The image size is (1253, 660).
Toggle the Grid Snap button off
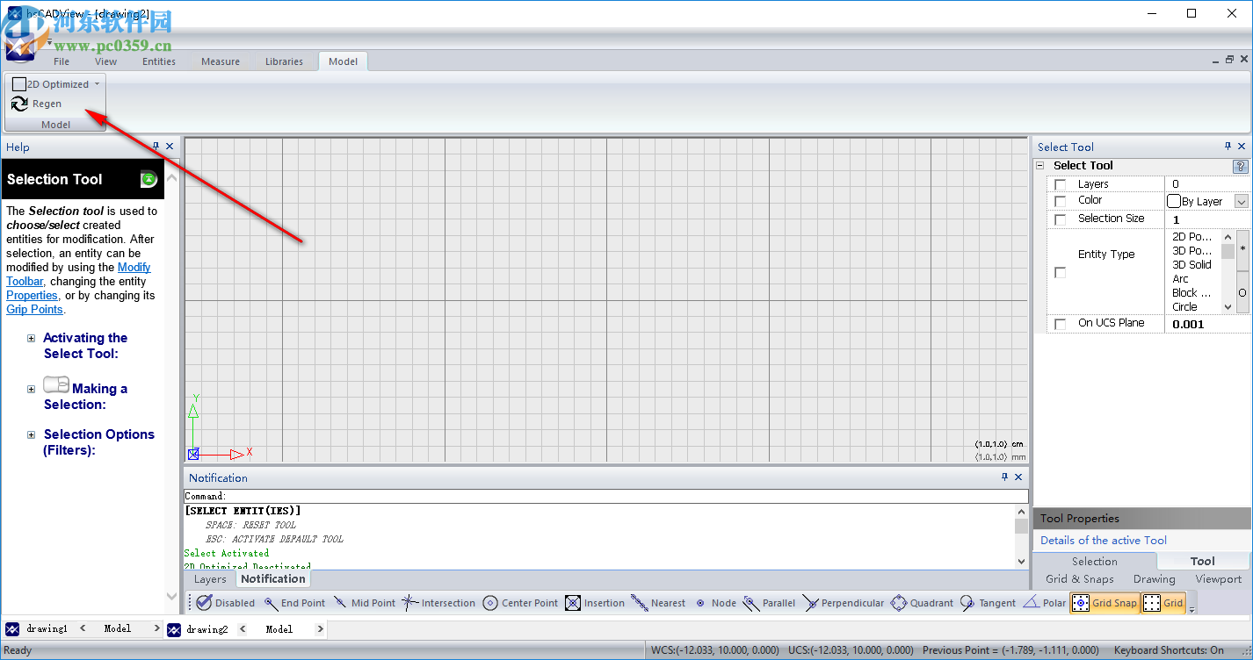click(1105, 603)
